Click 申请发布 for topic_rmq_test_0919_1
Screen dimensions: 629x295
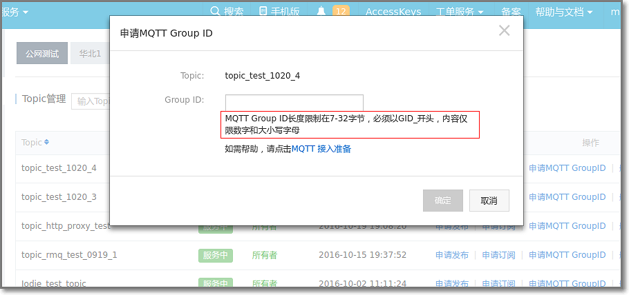click(452, 255)
